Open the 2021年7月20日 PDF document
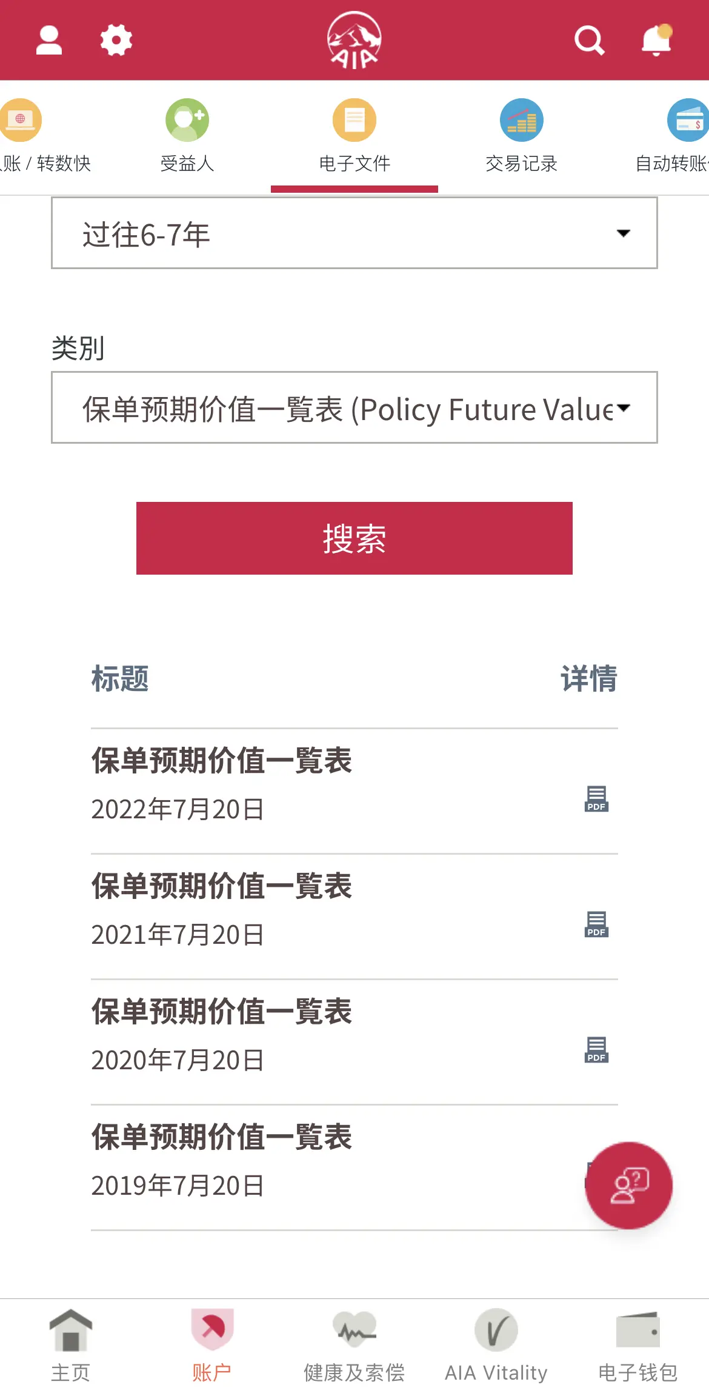Screen dimensions: 709x1396 [596, 924]
